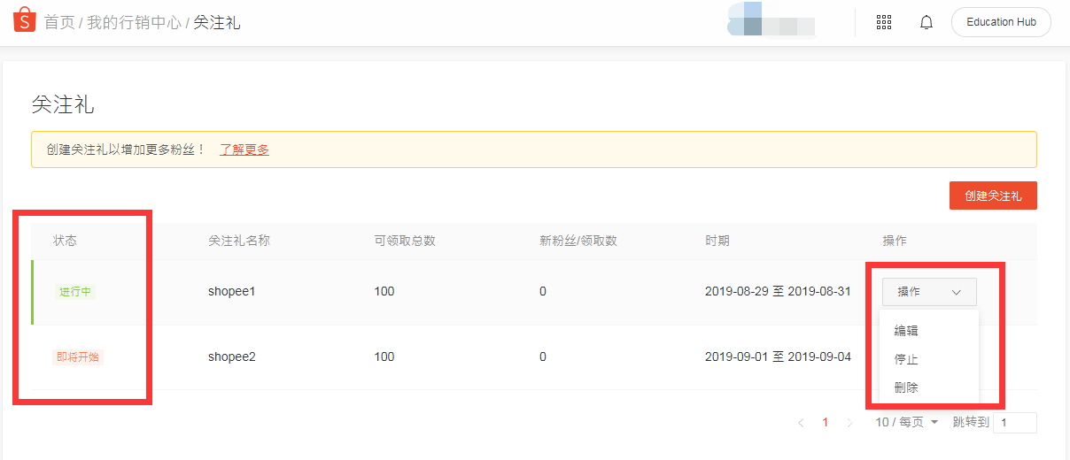Click the 状态 column header
Viewport: 1070px width, 460px height.
tap(65, 241)
